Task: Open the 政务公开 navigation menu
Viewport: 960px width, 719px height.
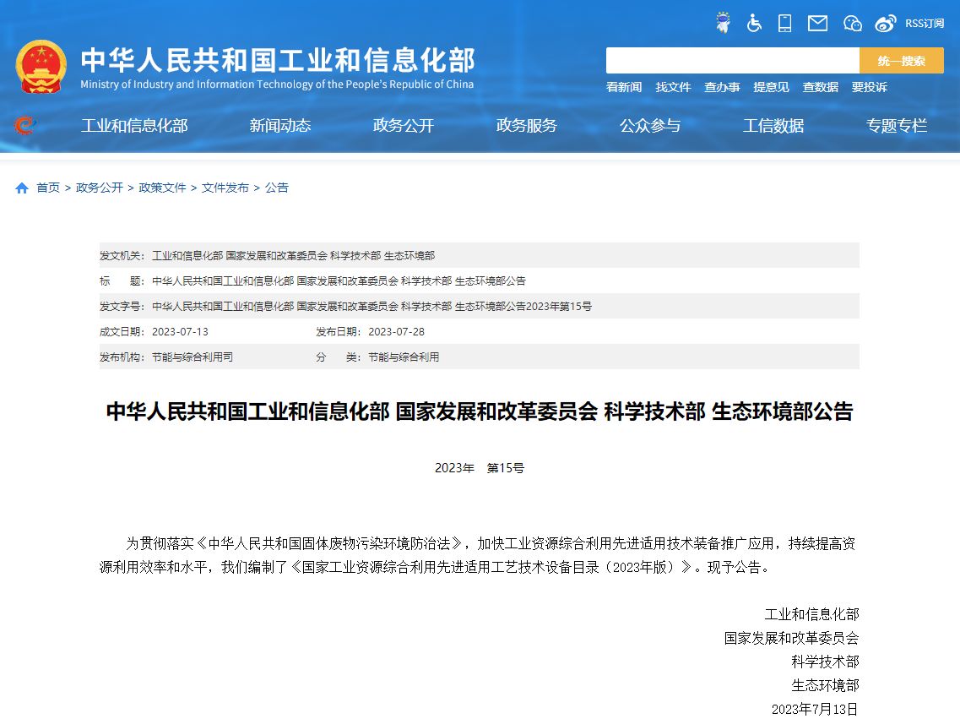Action: (x=404, y=126)
